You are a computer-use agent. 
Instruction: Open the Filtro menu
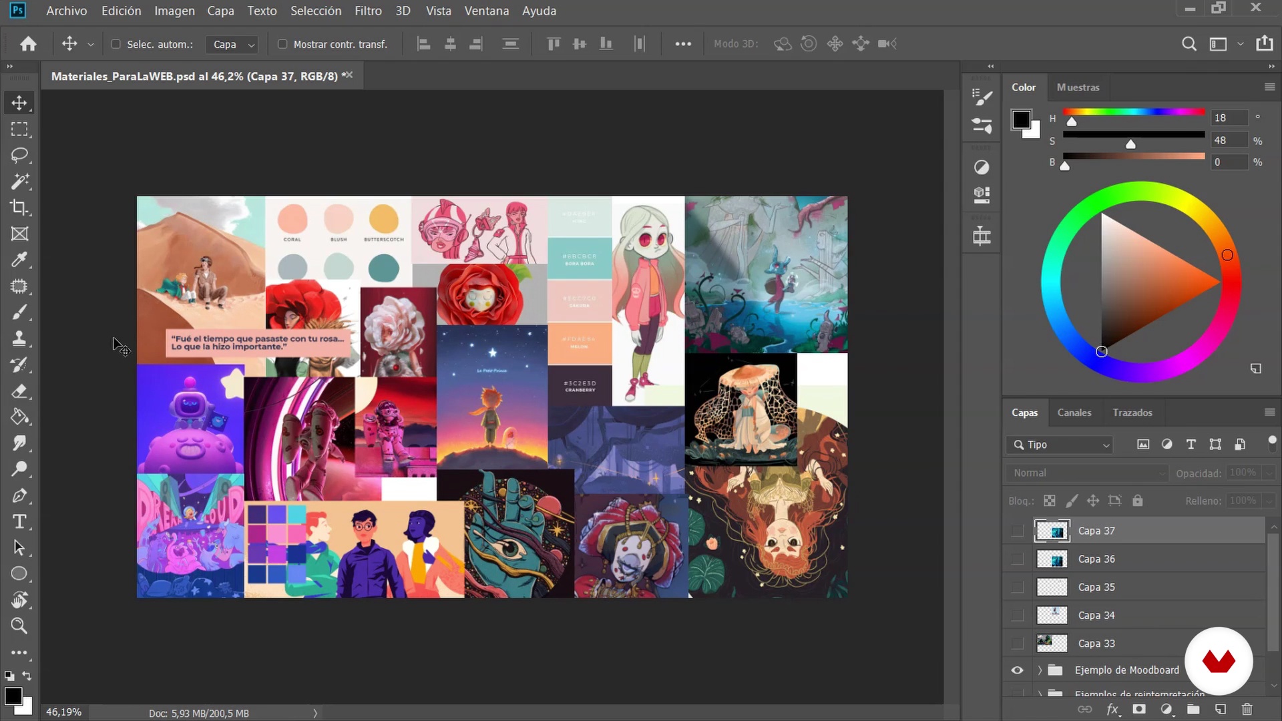tap(368, 11)
